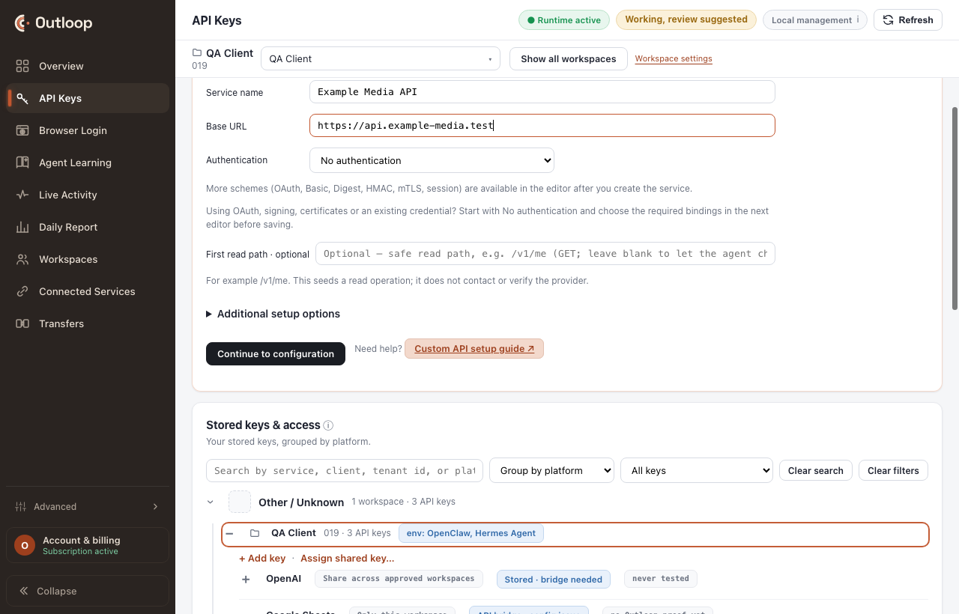The image size is (959, 614).
Task: Click the Other / Unknown platform placeholder icon
Action: (x=240, y=502)
